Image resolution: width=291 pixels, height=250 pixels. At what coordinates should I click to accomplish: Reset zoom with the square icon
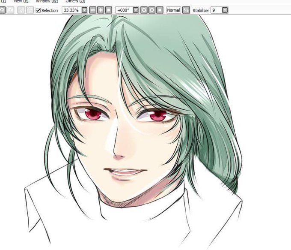[109, 10]
